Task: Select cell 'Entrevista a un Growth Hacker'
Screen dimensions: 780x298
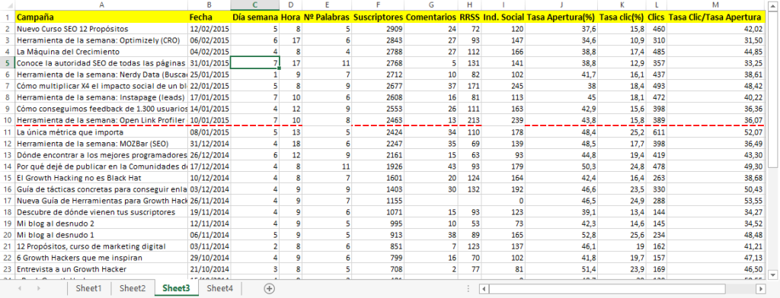Action: (x=101, y=269)
